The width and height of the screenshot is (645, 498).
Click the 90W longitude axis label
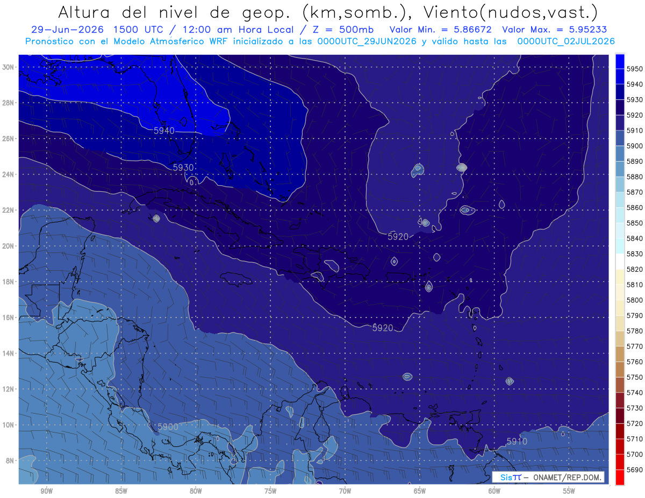[46, 491]
